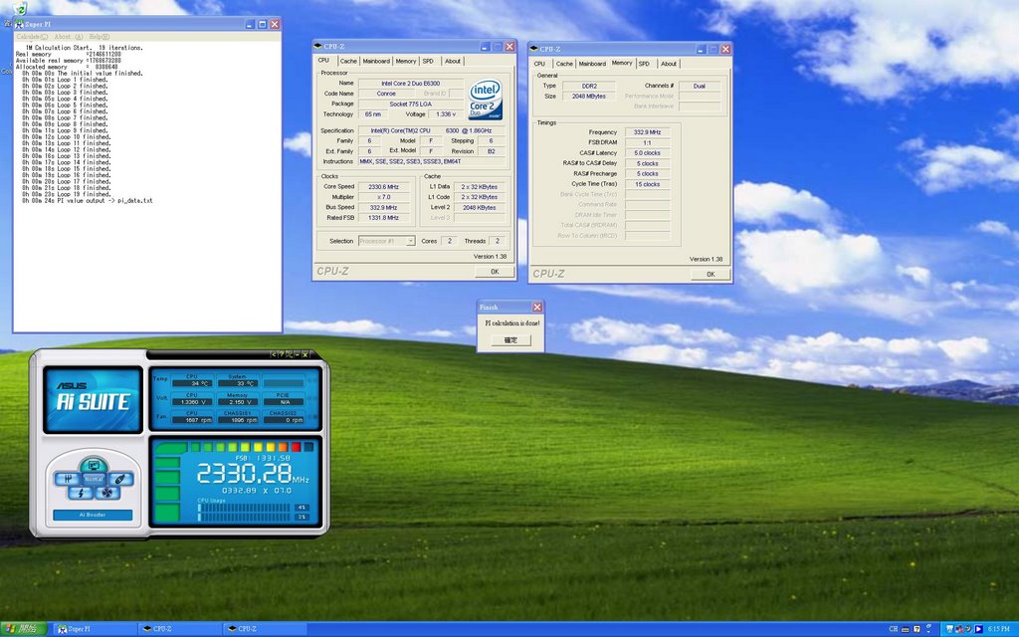Open the Mainboard tab in the processor CPU-Z window
Image resolution: width=1019 pixels, height=637 pixels.
[376, 61]
